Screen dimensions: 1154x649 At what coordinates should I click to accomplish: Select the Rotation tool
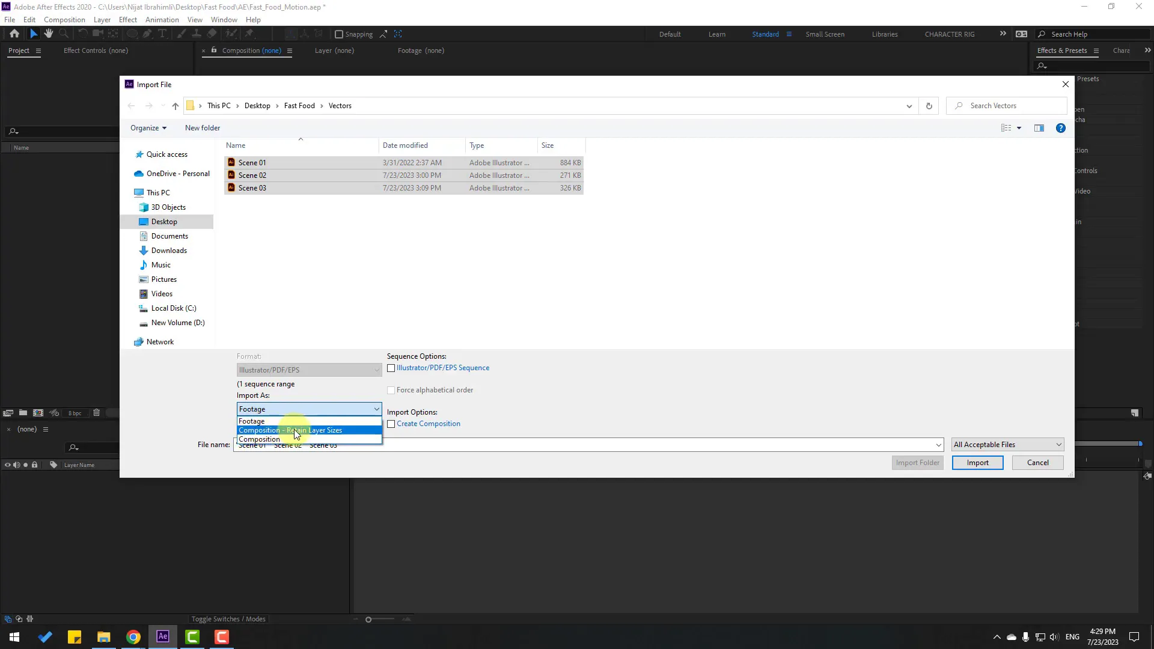tap(82, 34)
